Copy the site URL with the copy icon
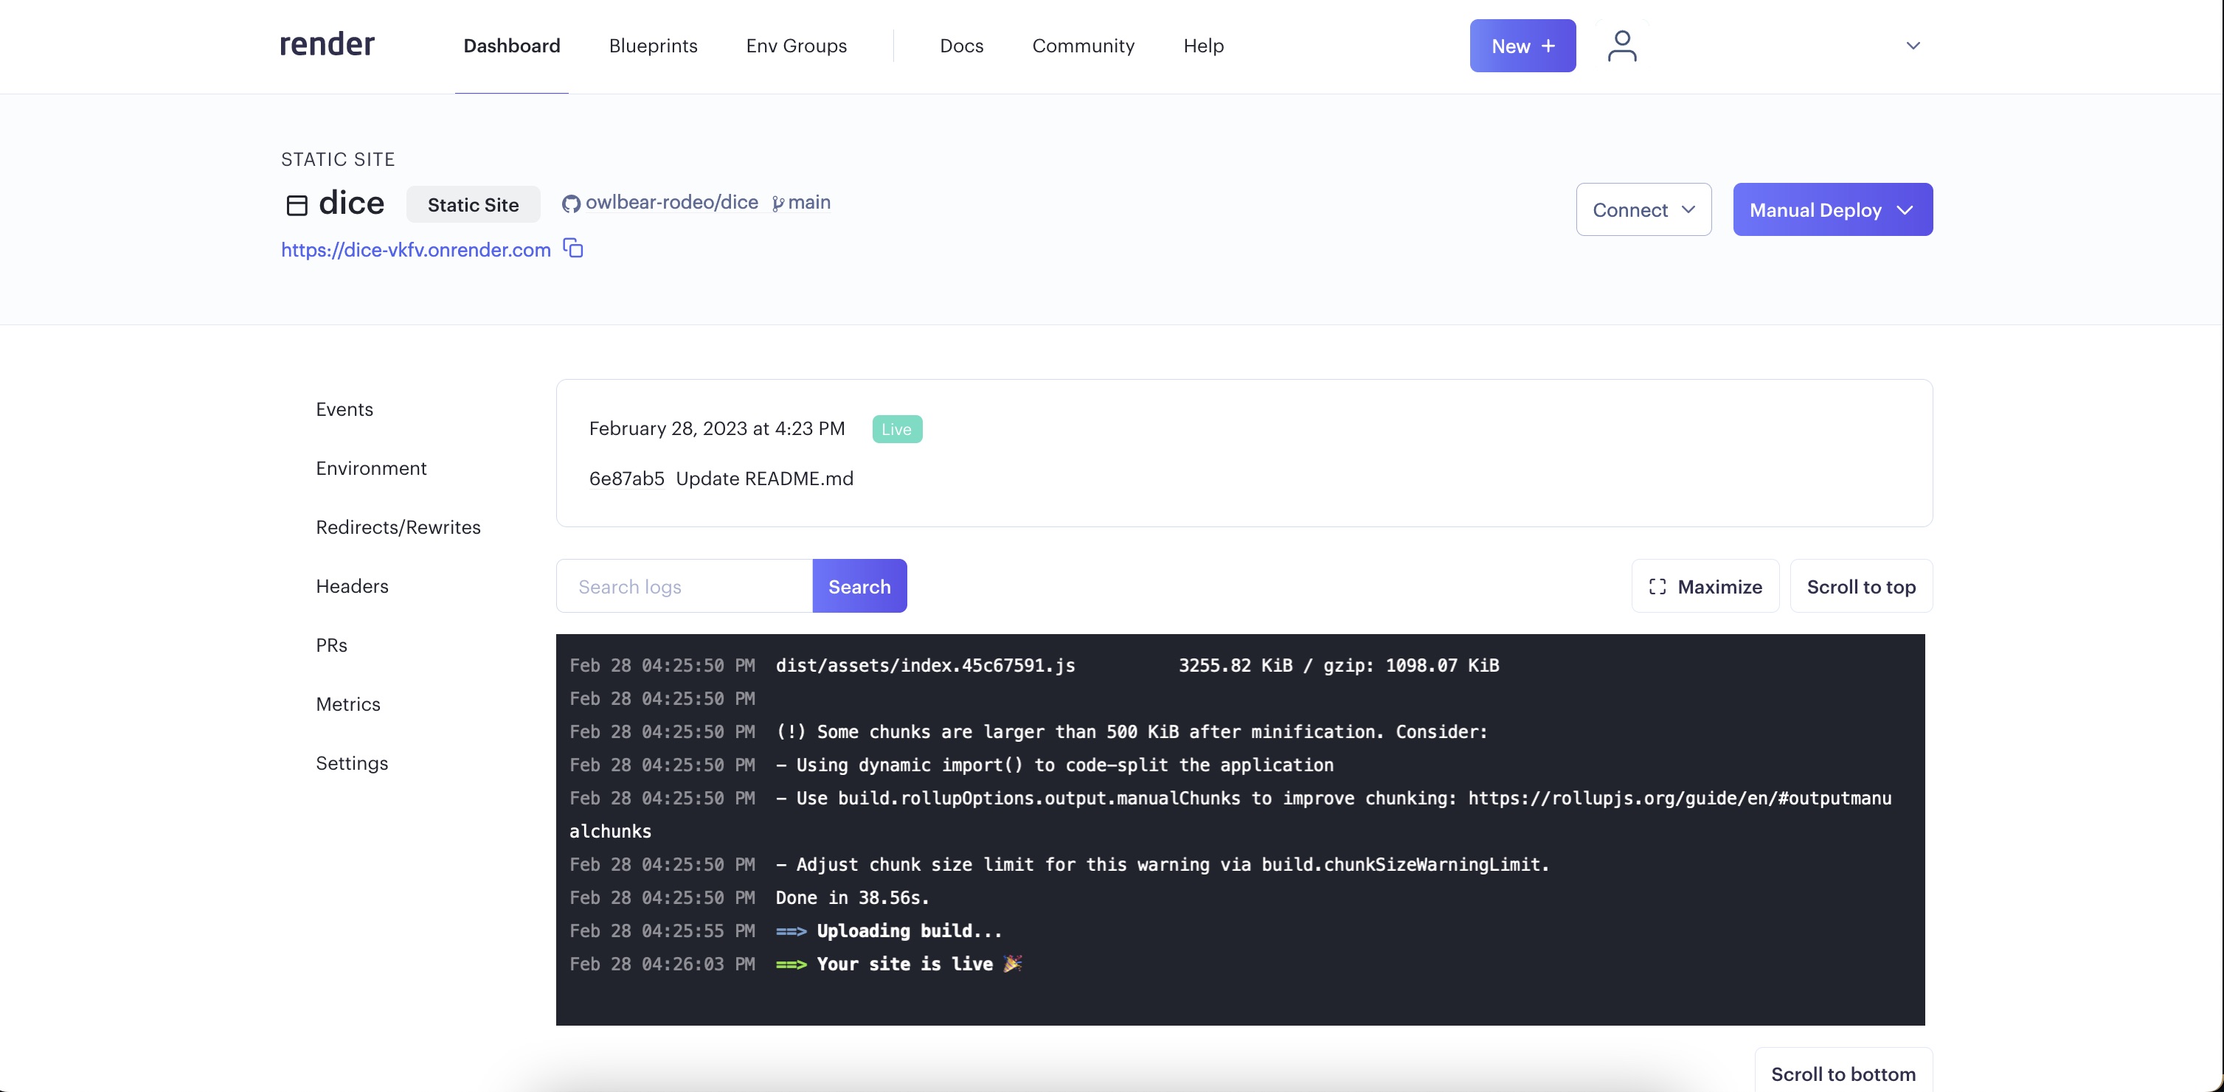 point(573,248)
